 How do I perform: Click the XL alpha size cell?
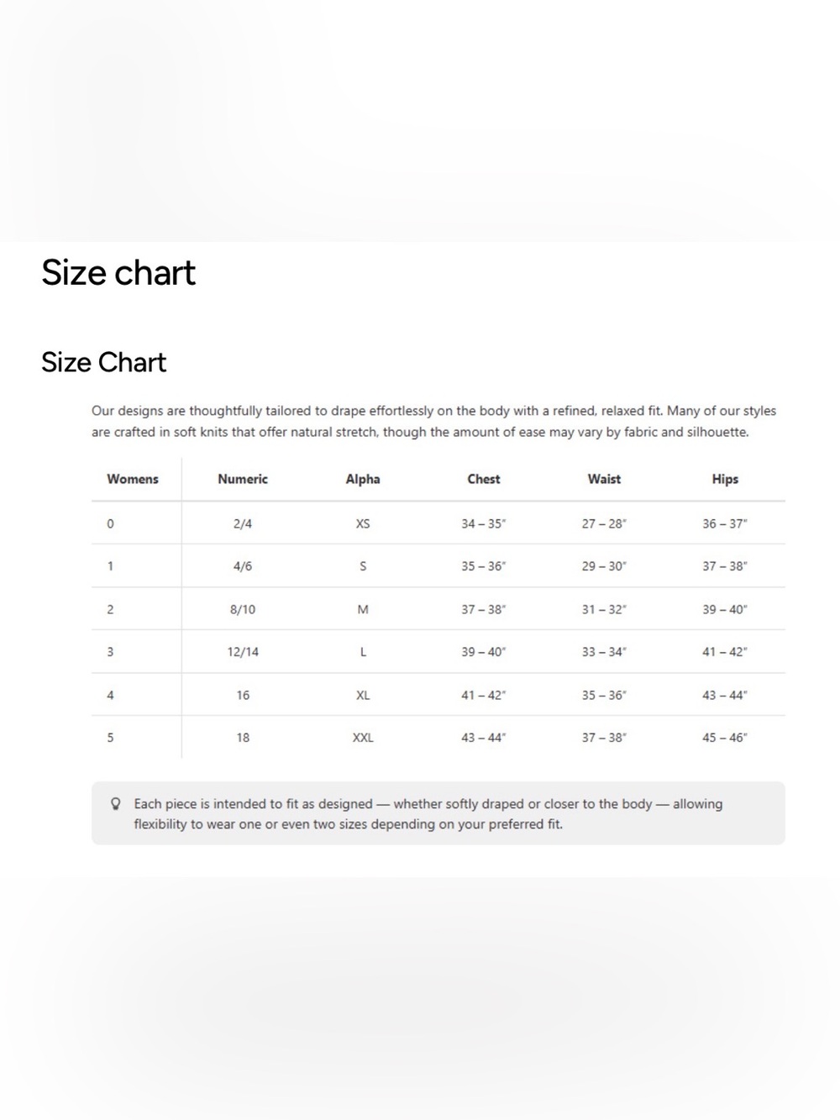coord(363,695)
